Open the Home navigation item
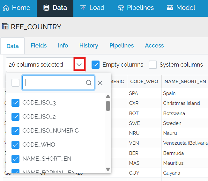 [17, 8]
